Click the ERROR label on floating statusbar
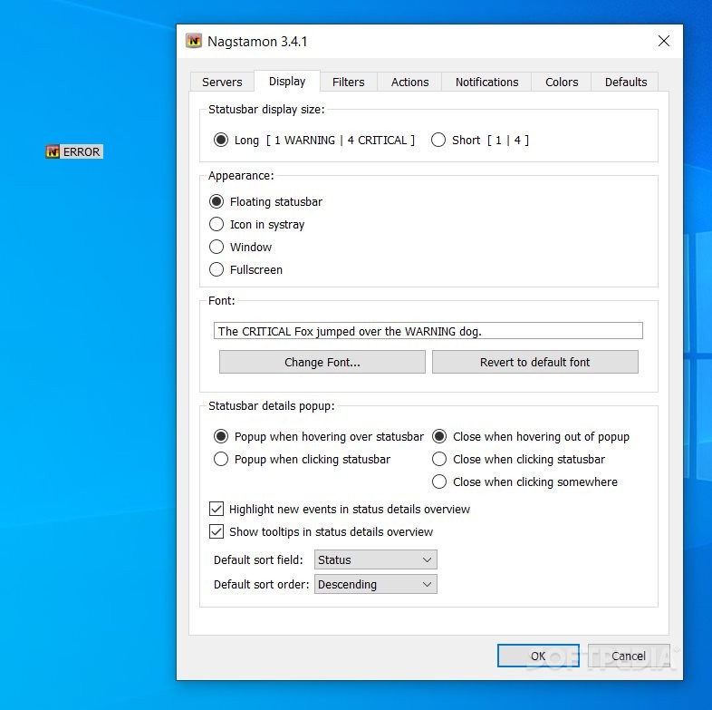 (x=82, y=151)
